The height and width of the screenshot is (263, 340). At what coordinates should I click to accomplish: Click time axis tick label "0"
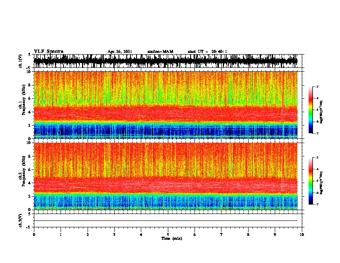34,234
